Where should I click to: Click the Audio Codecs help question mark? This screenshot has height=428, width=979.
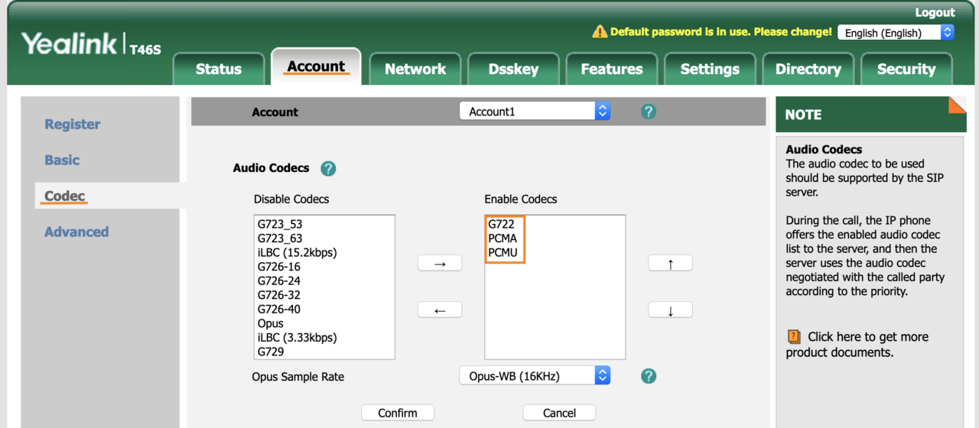click(x=328, y=169)
